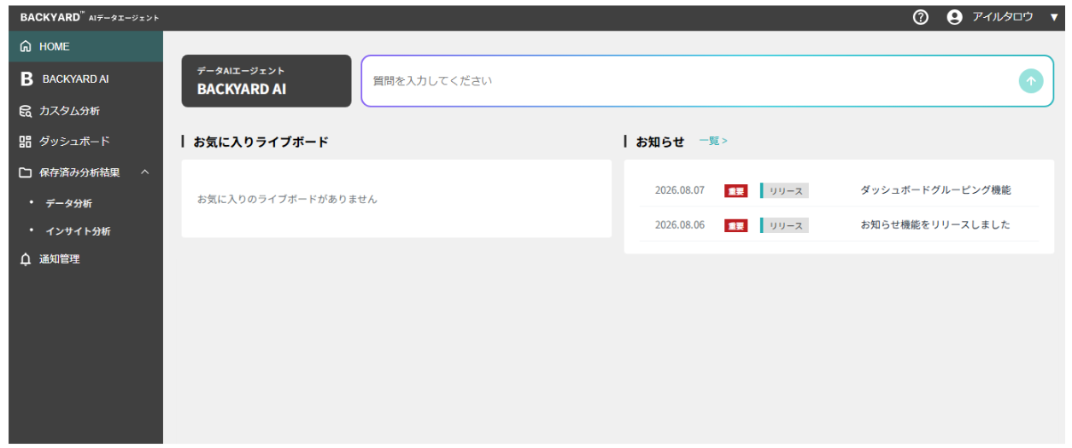Screen dimensions: 1072x448
Task: Click the user avatar icon
Action: 955,17
